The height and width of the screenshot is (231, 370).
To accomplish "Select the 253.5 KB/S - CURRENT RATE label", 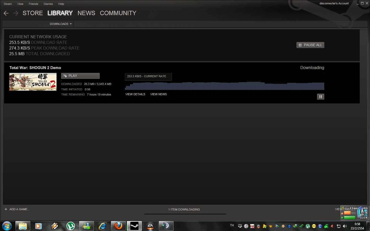I will click(x=147, y=76).
